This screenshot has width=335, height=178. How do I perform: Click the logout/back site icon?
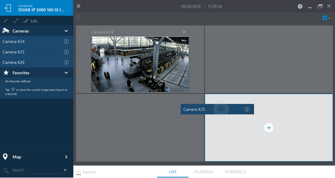click(x=8, y=8)
